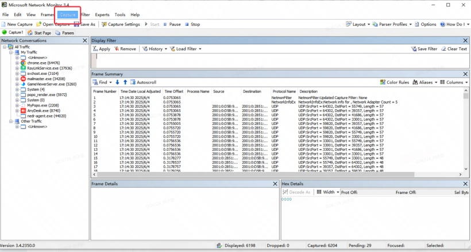
Task: Select GameViewerServer.exe (5260) tree item
Action: pos(52,84)
